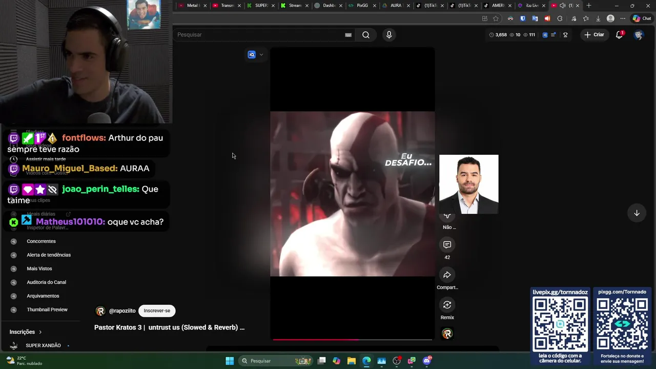Image resolution: width=656 pixels, height=369 pixels.
Task: Expand the vidIQ dropdown chevron above video
Action: pyautogui.click(x=261, y=55)
